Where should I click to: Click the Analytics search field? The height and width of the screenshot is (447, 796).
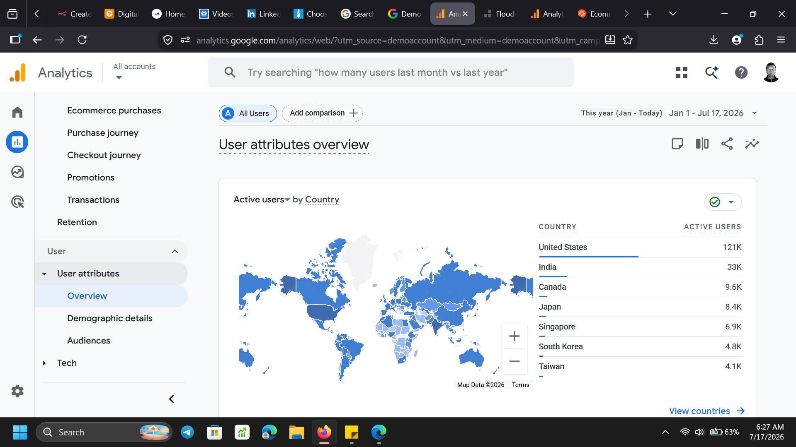(391, 72)
